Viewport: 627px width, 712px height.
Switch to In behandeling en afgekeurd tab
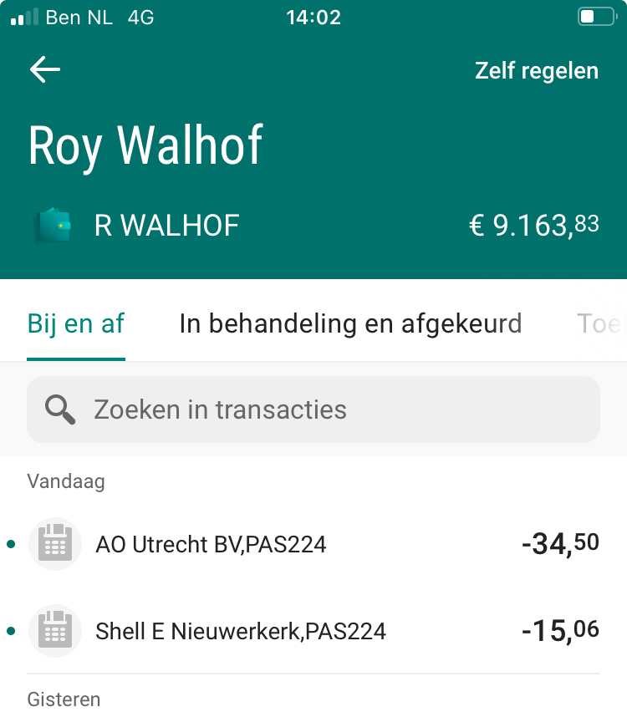tap(350, 323)
